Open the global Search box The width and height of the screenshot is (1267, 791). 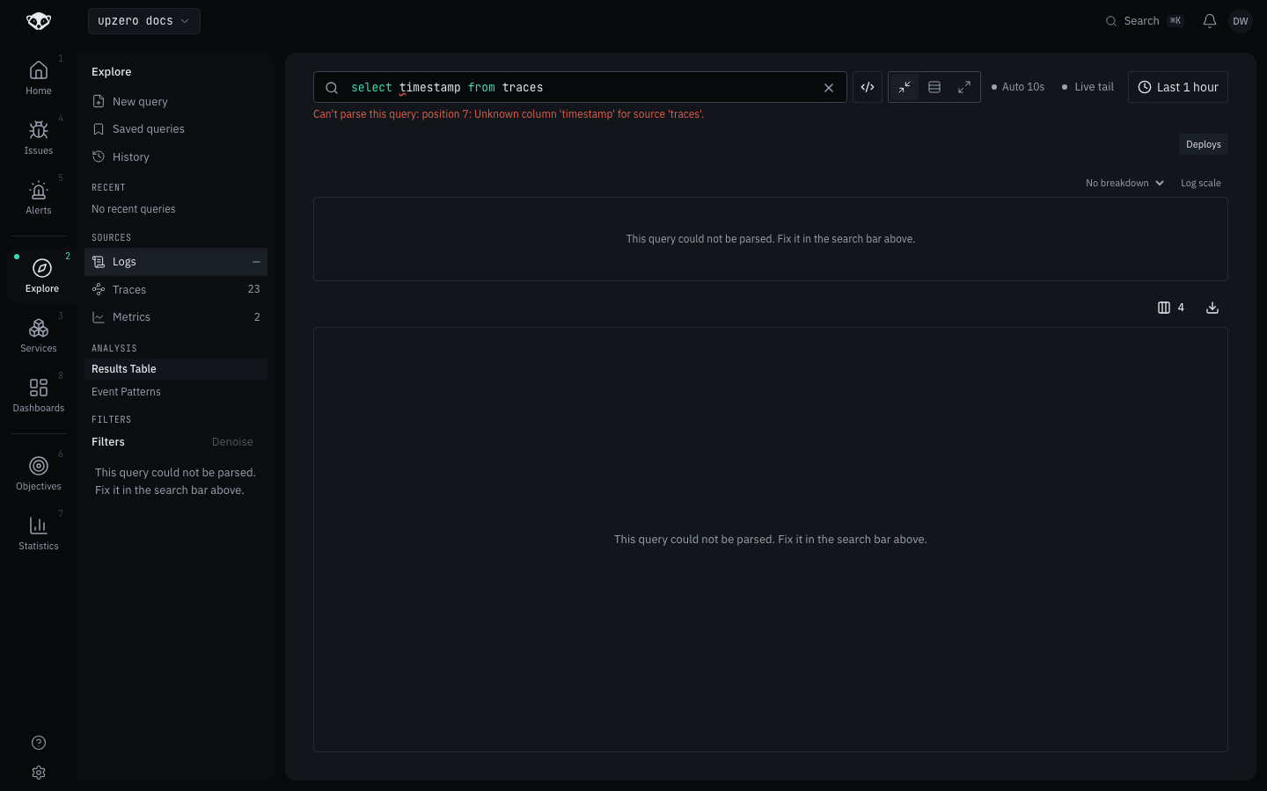coord(1145,21)
